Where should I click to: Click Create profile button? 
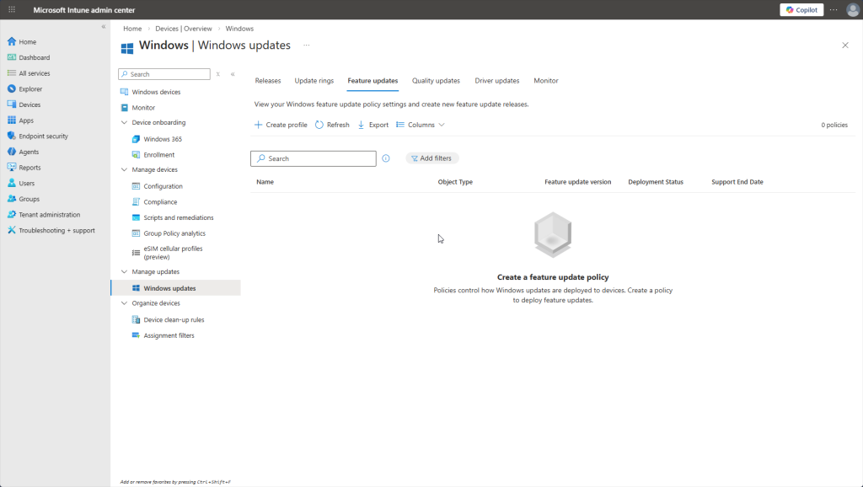click(281, 125)
